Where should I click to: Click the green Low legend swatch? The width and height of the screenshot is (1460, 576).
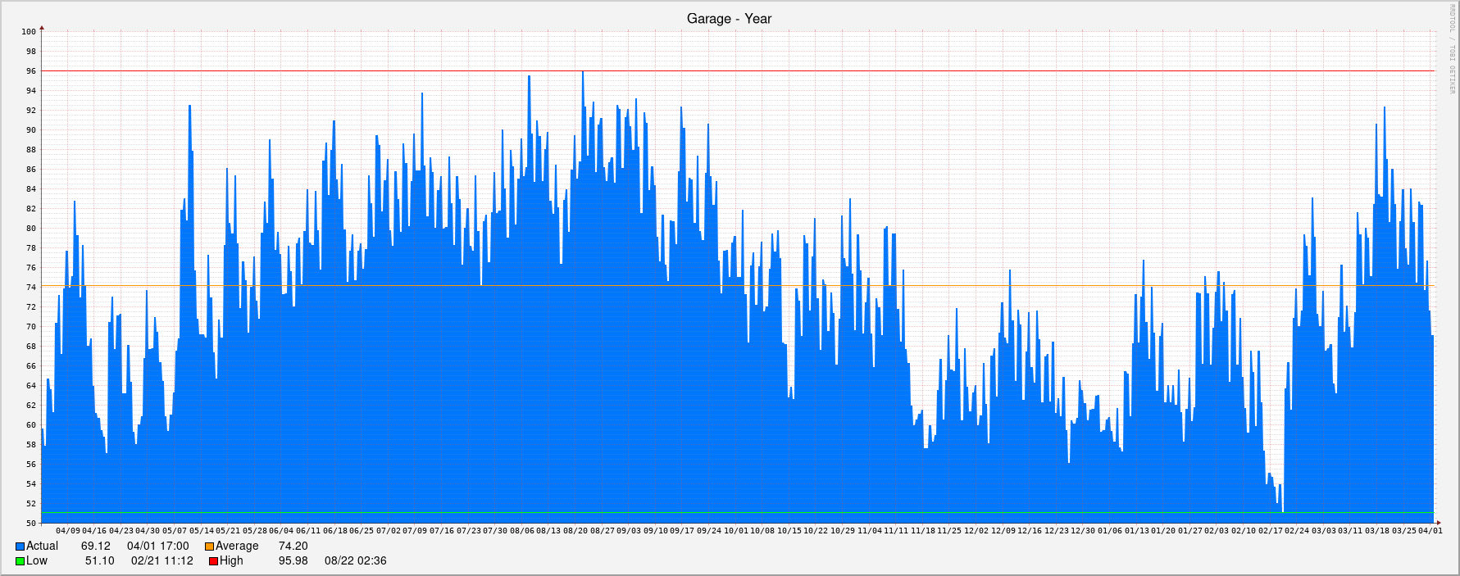click(20, 561)
